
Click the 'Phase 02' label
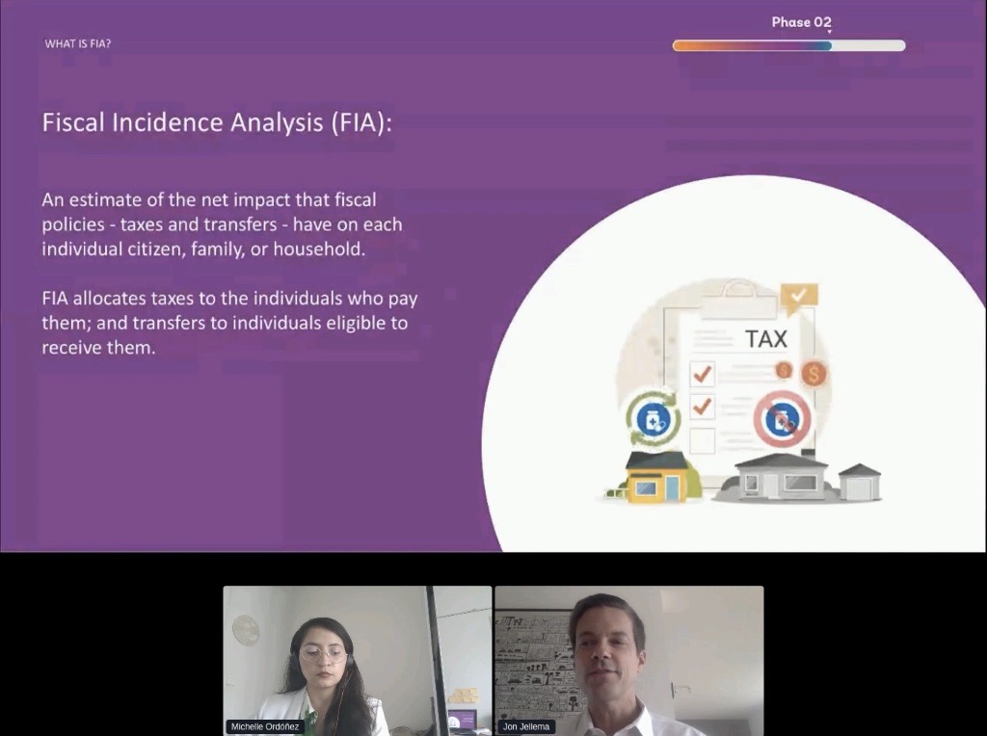click(801, 22)
